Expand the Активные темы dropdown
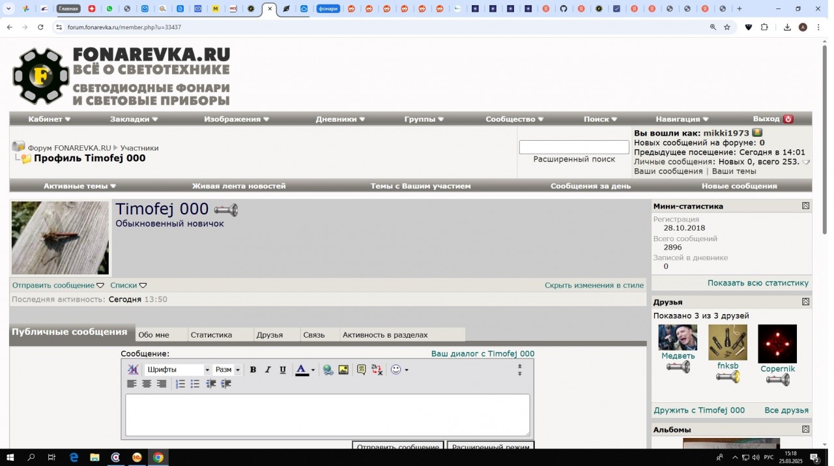 (x=79, y=186)
